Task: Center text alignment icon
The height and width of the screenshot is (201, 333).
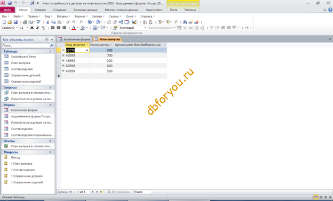Action: click(x=58, y=28)
